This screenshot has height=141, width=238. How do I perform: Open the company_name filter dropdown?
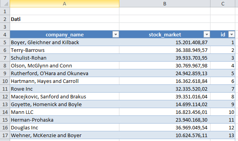coord(116,34)
